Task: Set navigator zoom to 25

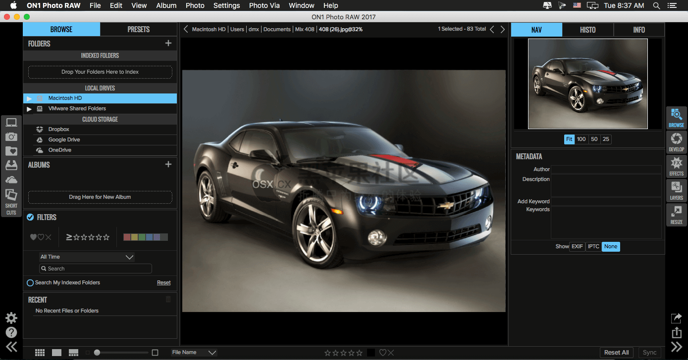Action: pyautogui.click(x=606, y=139)
